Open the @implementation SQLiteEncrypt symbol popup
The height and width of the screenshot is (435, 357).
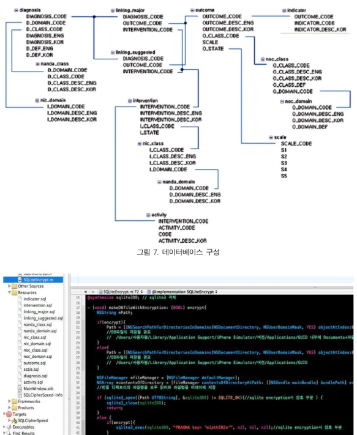[x=182, y=292]
